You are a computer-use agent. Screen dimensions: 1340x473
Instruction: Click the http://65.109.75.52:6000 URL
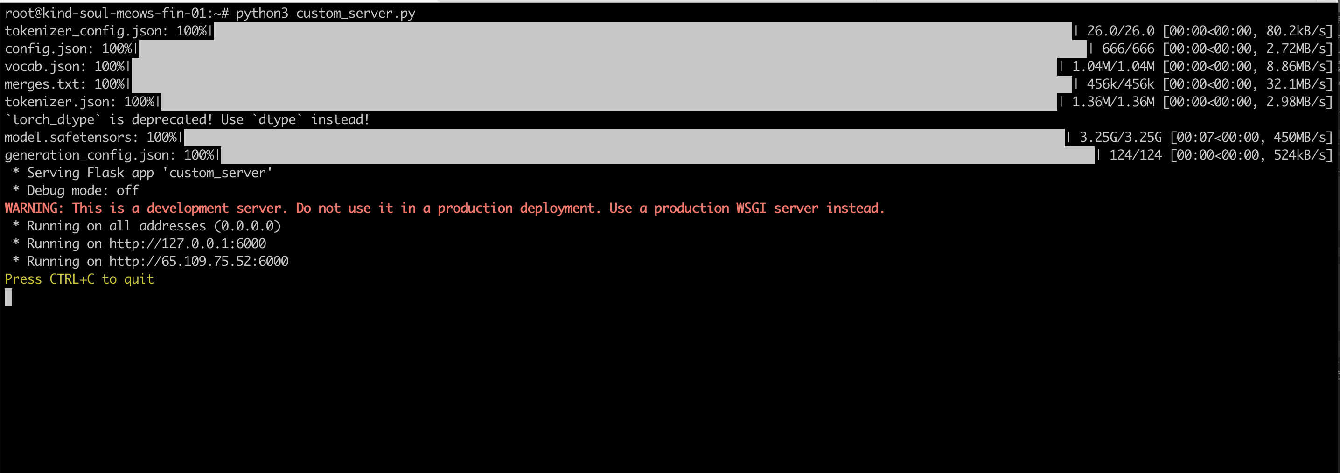click(x=199, y=261)
